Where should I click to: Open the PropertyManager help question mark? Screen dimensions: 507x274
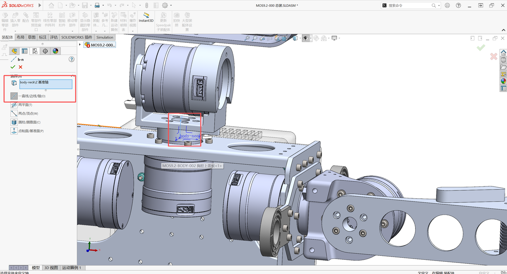click(72, 59)
